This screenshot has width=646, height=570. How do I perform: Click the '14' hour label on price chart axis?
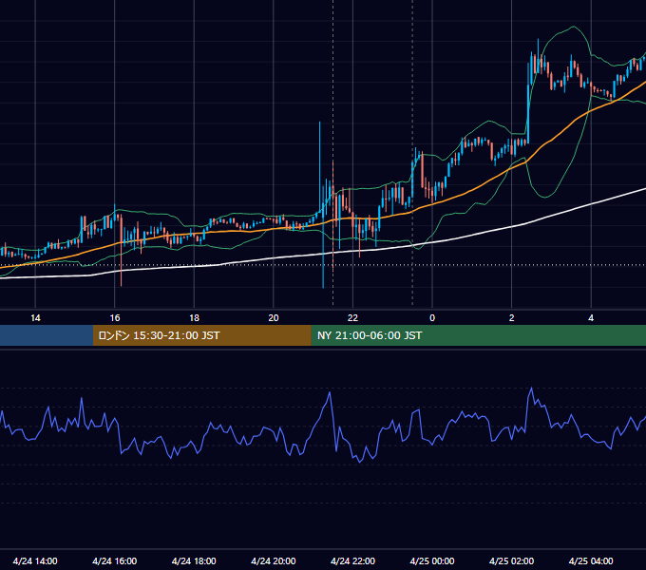coord(35,318)
